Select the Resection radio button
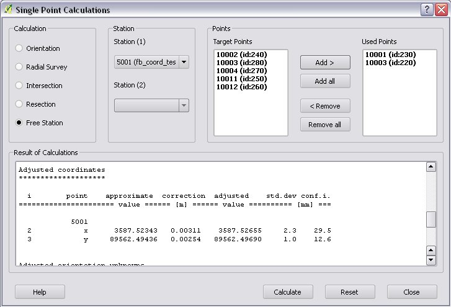The height and width of the screenshot is (307, 451). (x=20, y=104)
